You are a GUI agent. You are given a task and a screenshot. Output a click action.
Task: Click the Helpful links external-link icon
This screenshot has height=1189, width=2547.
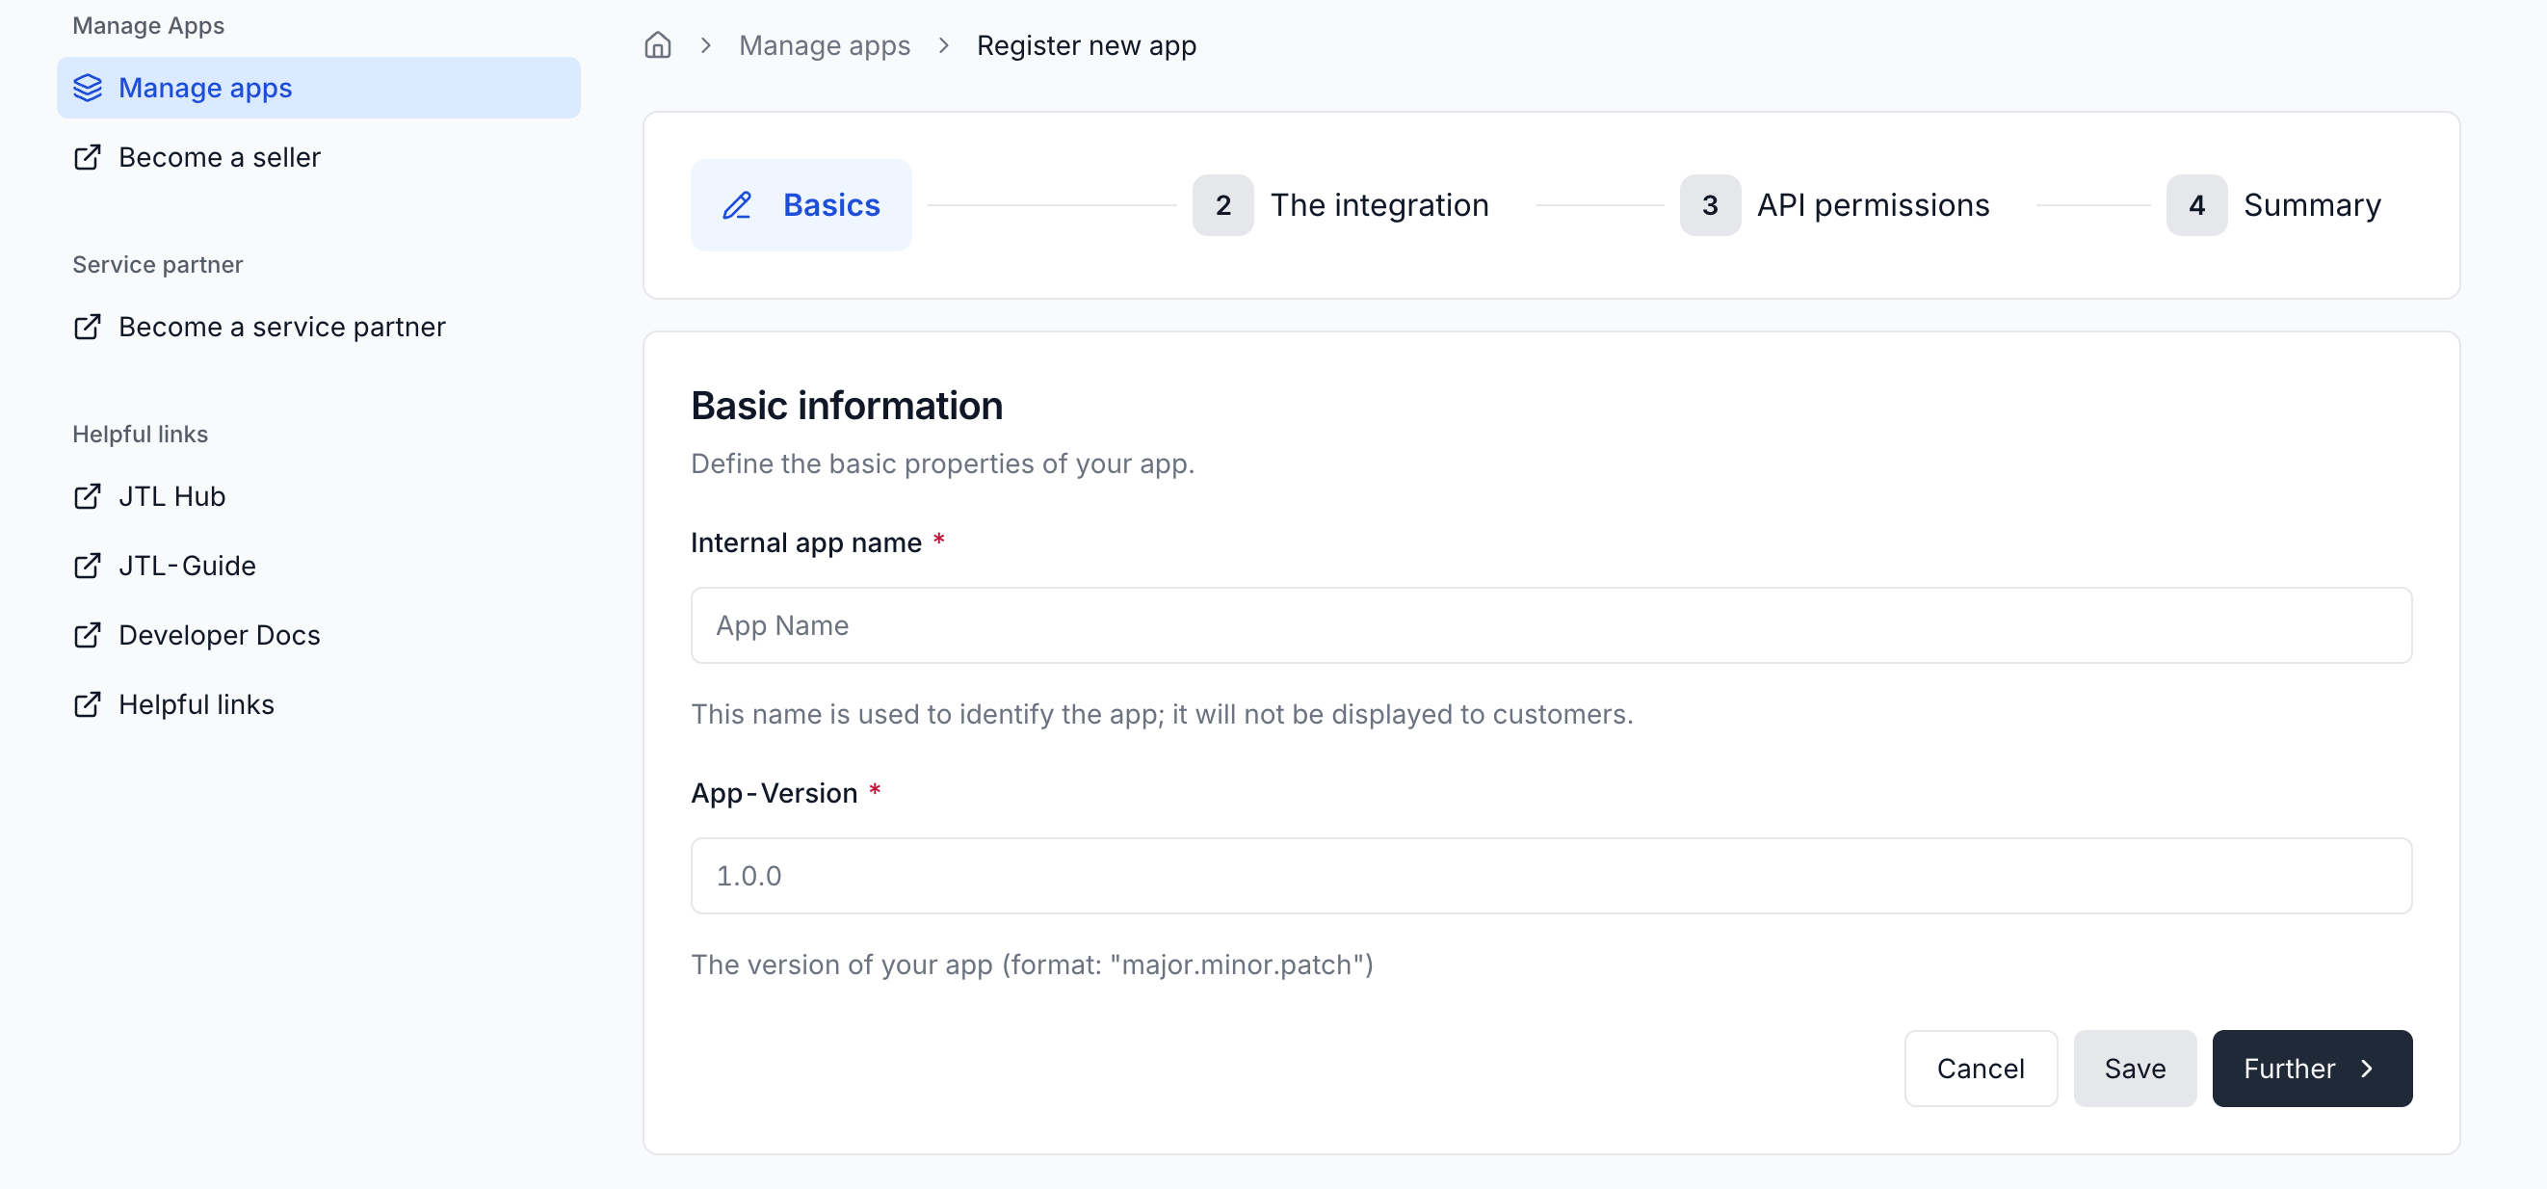pyautogui.click(x=88, y=704)
